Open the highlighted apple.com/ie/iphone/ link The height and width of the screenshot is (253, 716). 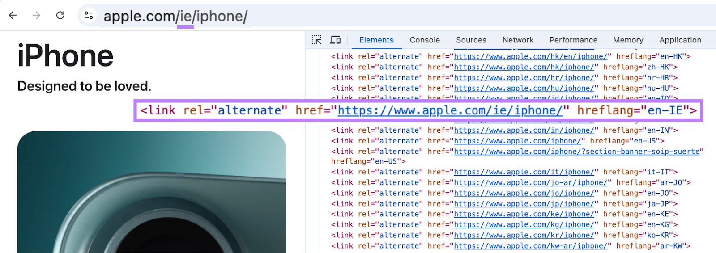coord(450,110)
